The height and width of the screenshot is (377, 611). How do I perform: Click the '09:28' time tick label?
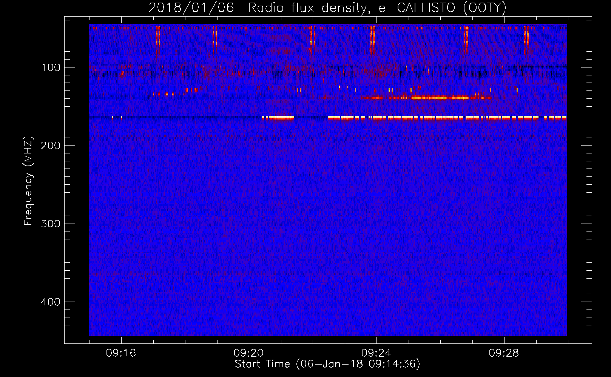[504, 353]
